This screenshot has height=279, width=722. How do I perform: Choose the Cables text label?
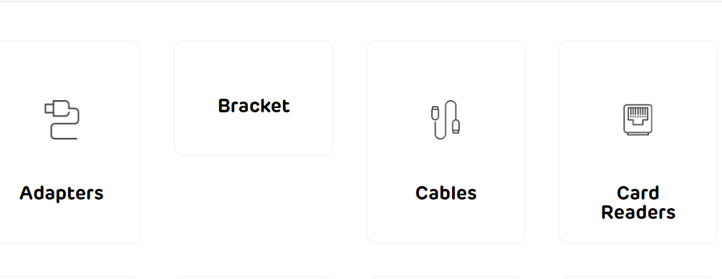click(x=446, y=193)
